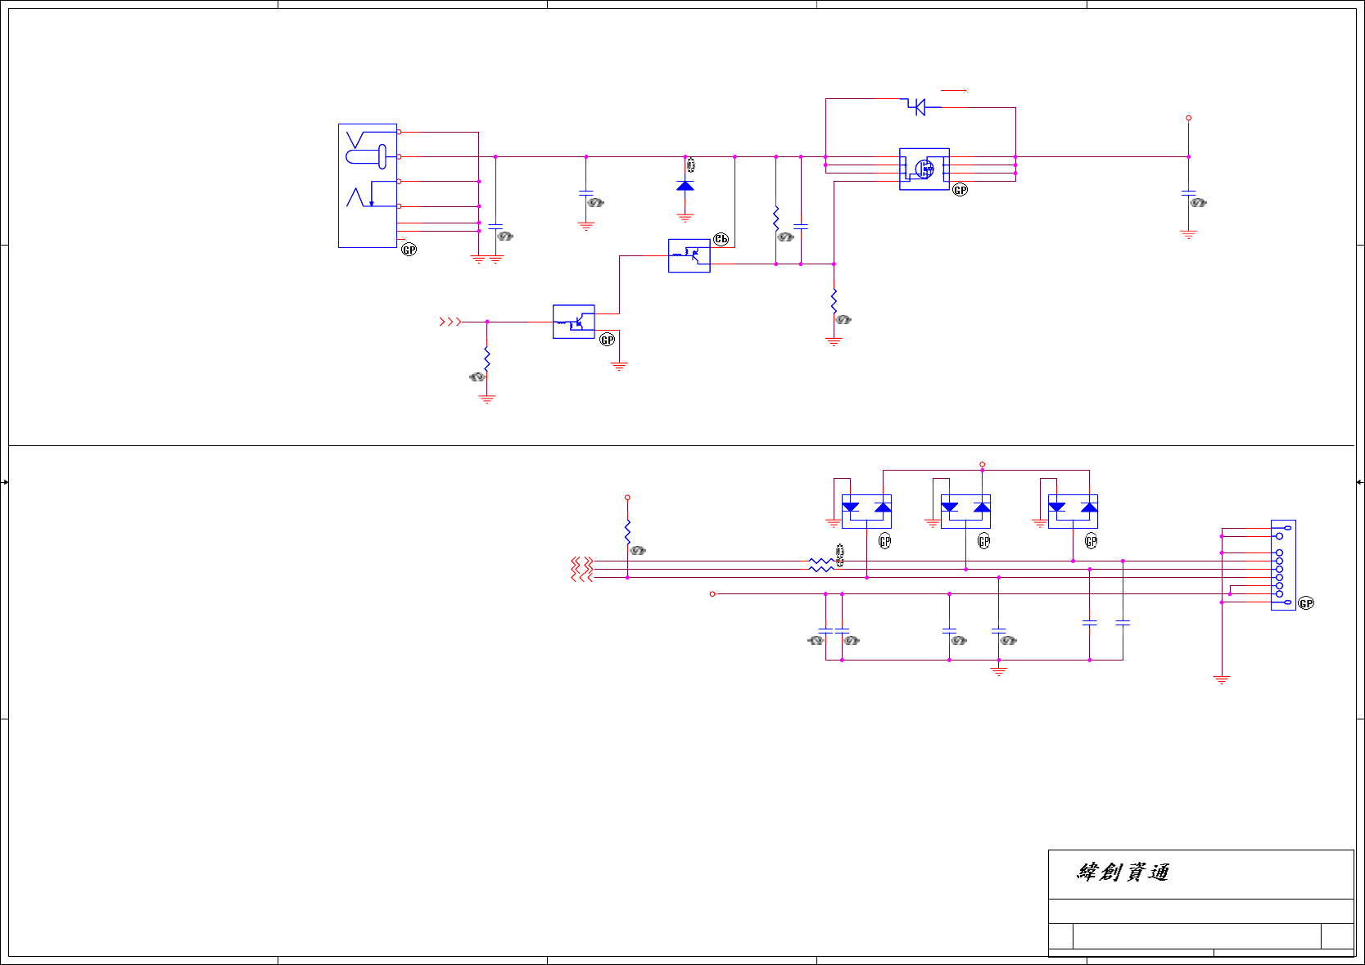
Task: Click the power circle at top right
Action: pos(1189,118)
